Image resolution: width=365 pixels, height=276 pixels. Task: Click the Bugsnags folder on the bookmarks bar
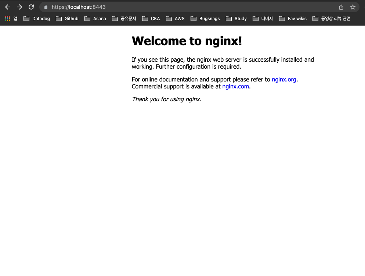pyautogui.click(x=205, y=18)
